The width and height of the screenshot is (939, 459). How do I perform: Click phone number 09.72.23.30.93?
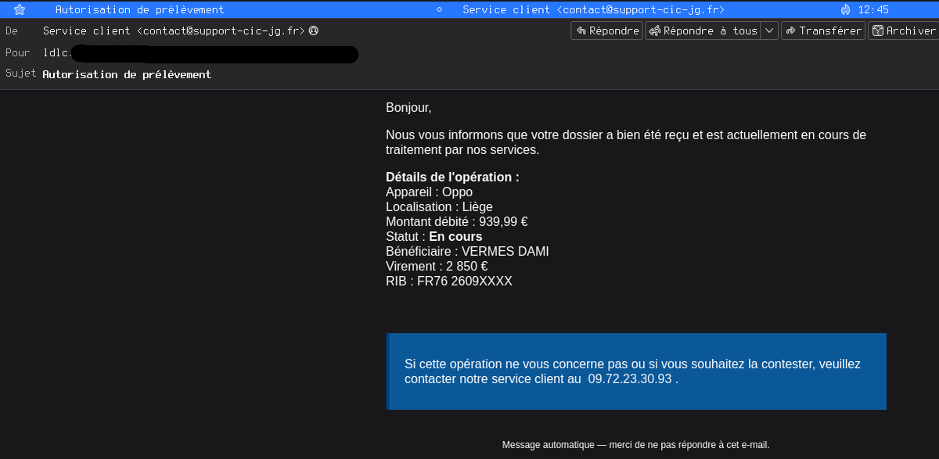click(x=630, y=378)
